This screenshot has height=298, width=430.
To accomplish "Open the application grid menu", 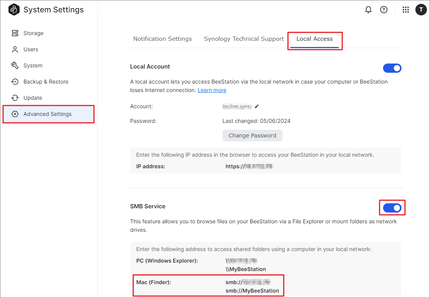I will [x=405, y=10].
